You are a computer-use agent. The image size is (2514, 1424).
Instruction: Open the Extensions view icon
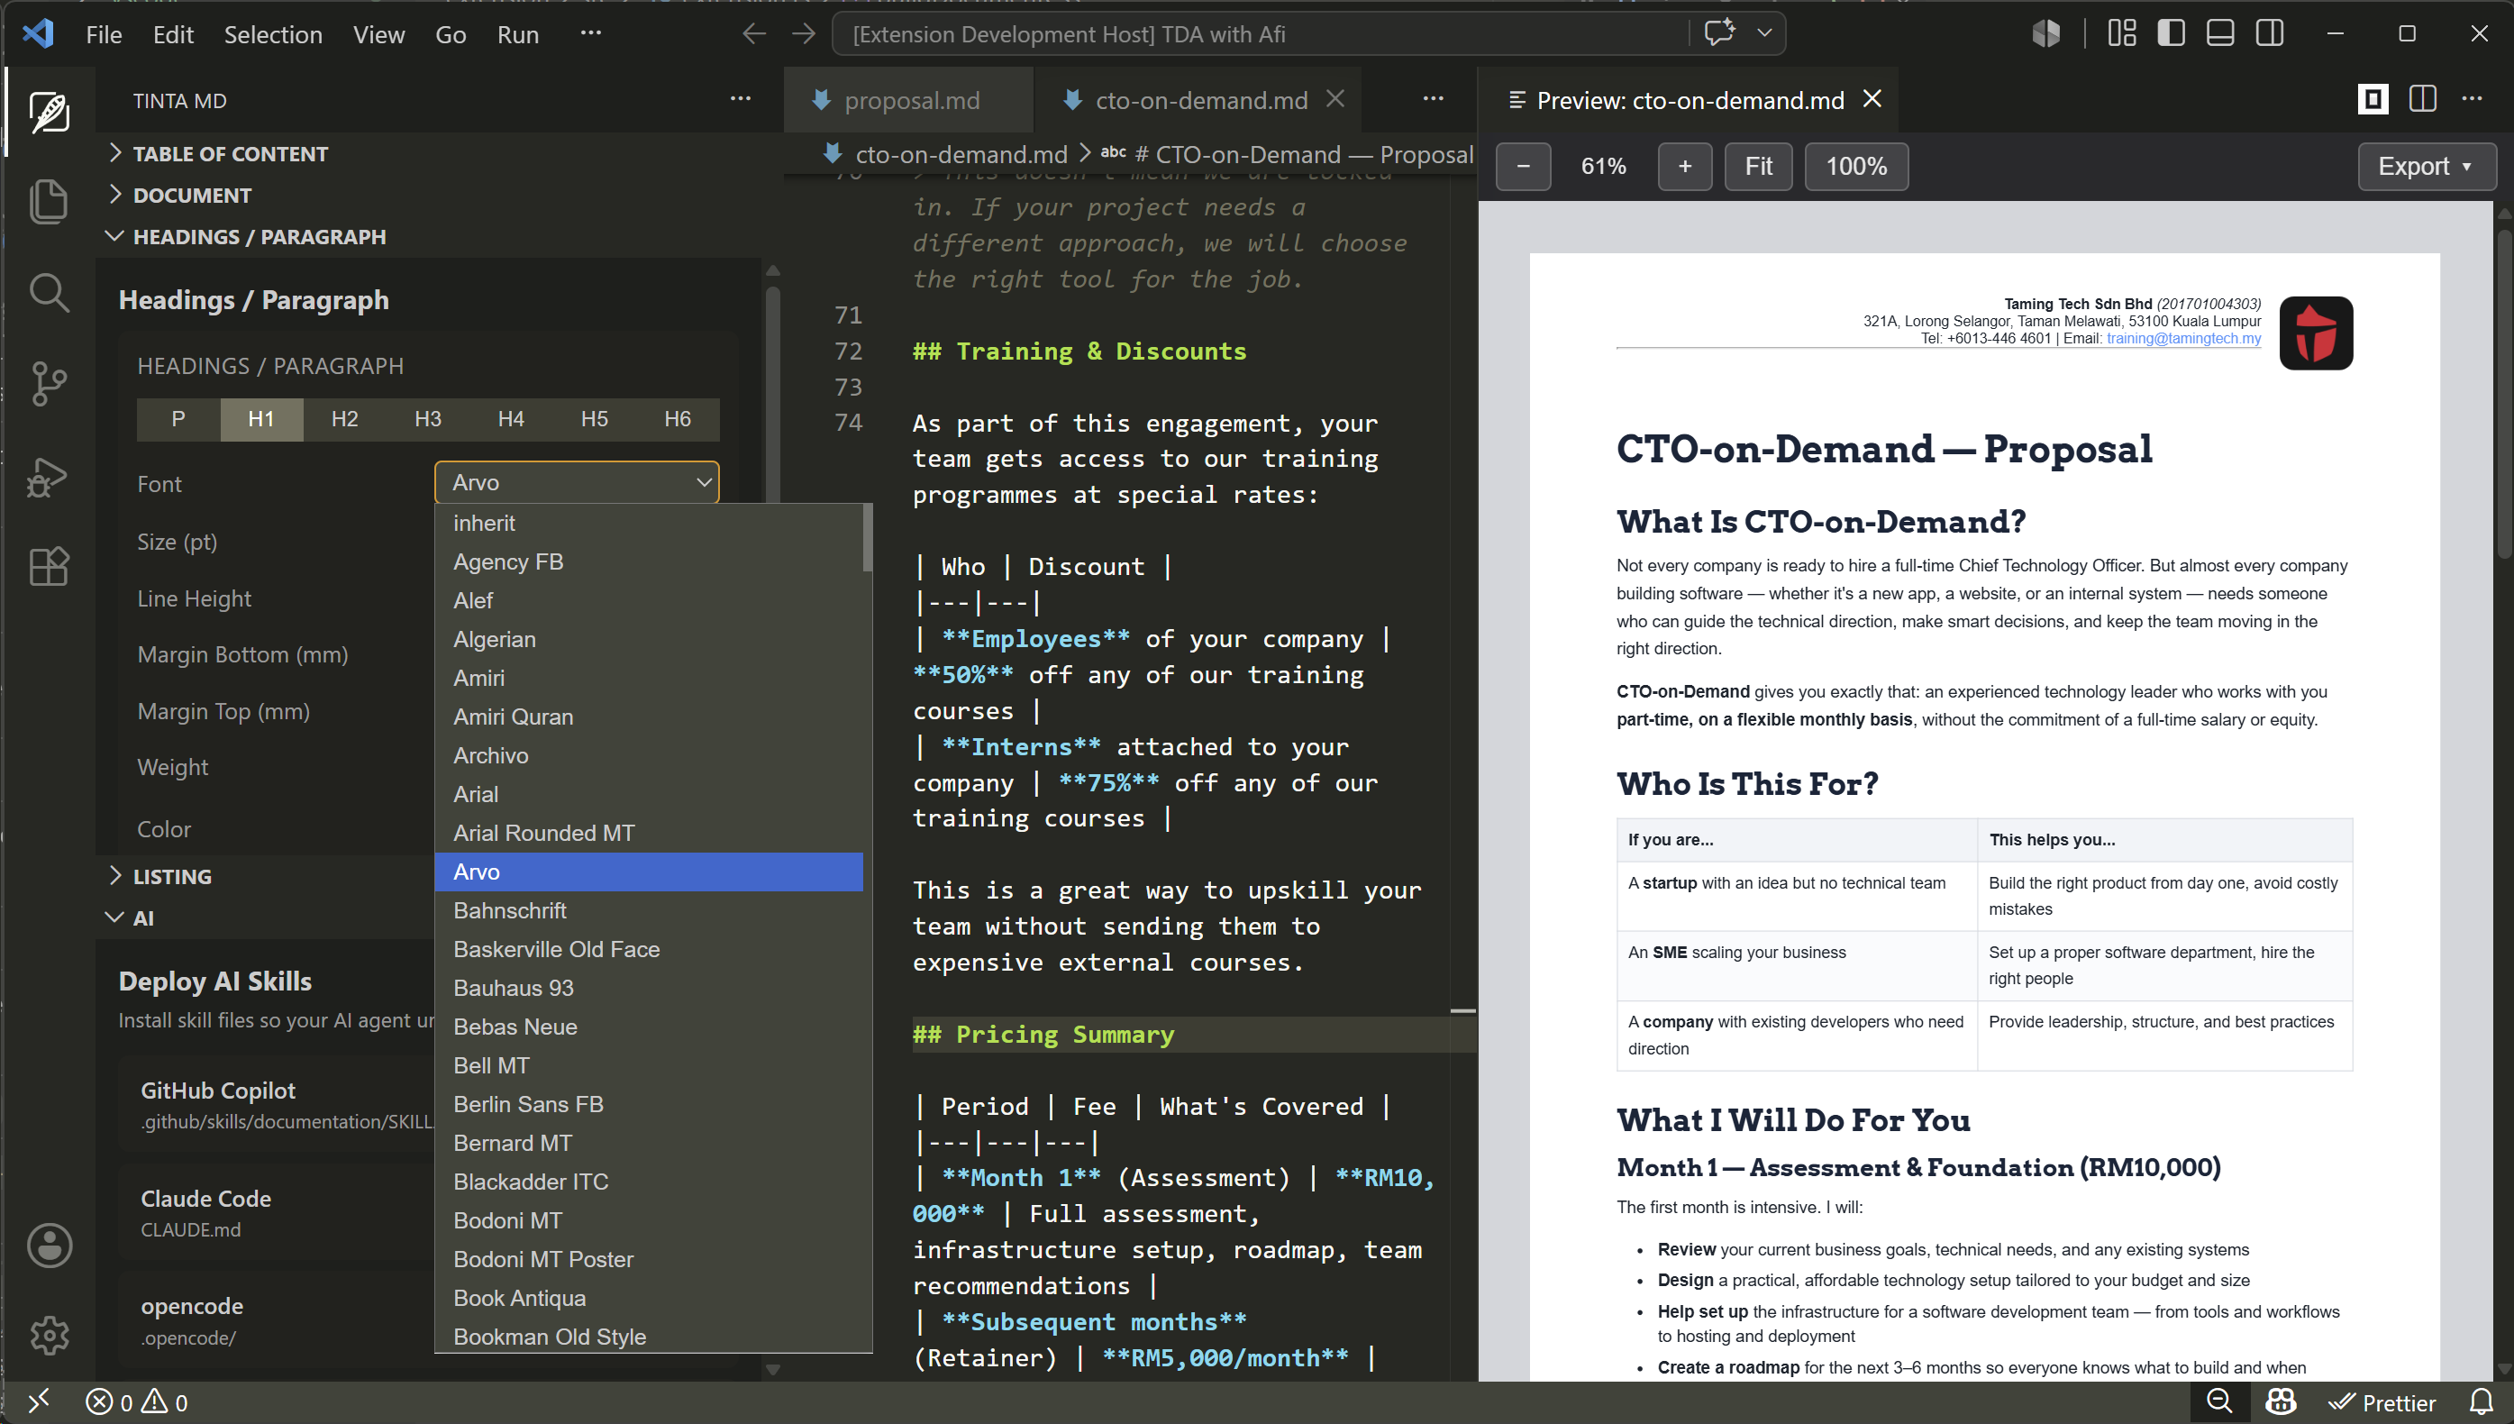[49, 565]
